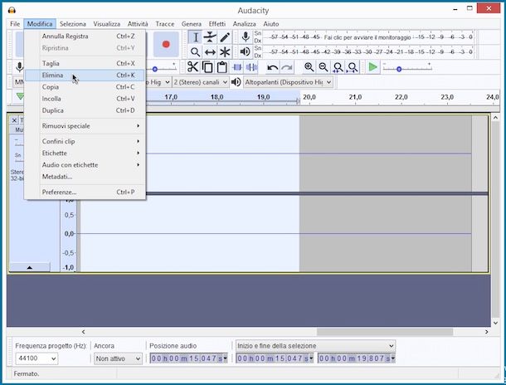Close the track with X button
This screenshot has height=385, width=506.
[14, 120]
